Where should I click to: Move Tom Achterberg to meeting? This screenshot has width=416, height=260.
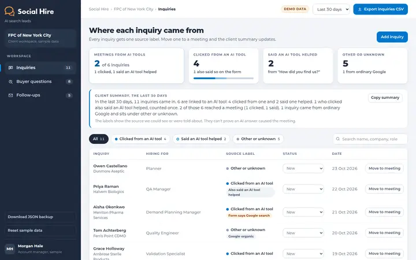384,233
